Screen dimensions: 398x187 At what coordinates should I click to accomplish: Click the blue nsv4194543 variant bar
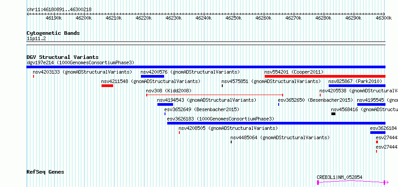[165, 104]
